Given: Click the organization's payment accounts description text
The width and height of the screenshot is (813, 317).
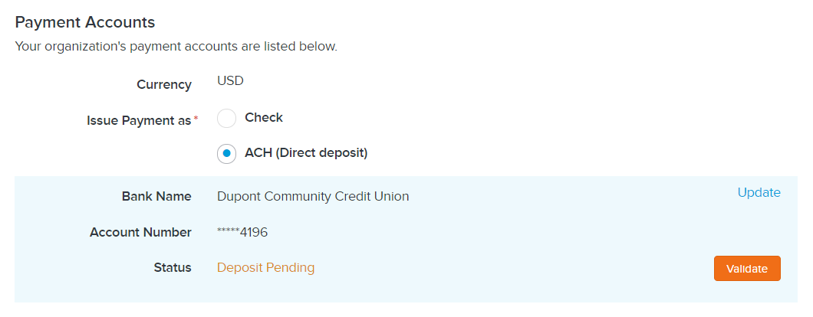Looking at the screenshot, I should point(176,47).
